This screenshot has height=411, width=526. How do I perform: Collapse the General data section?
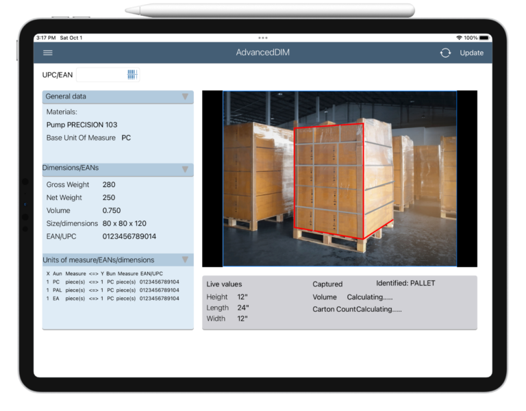tap(184, 97)
